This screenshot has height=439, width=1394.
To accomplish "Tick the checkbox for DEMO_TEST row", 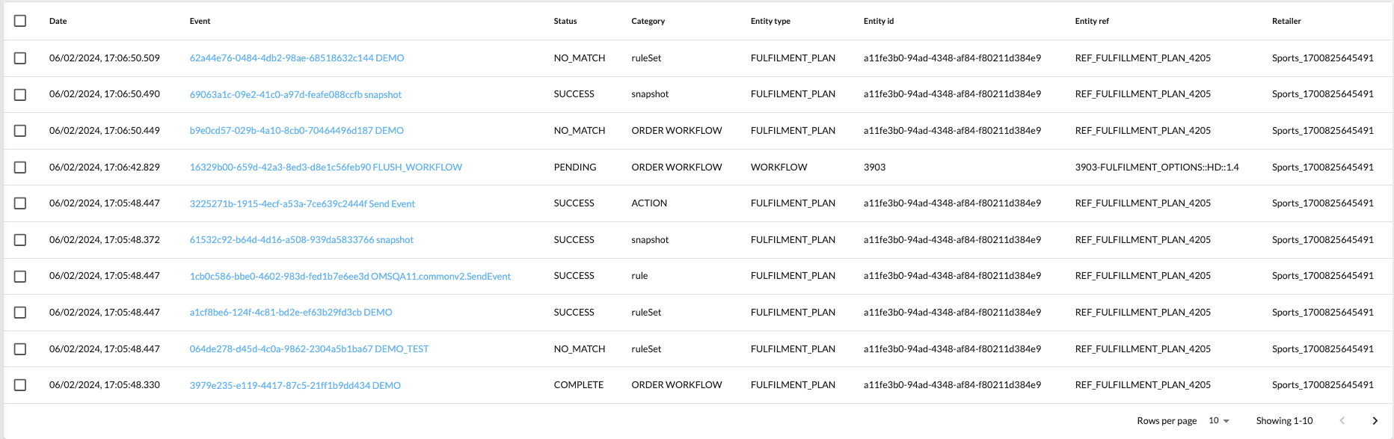I will tap(20, 349).
